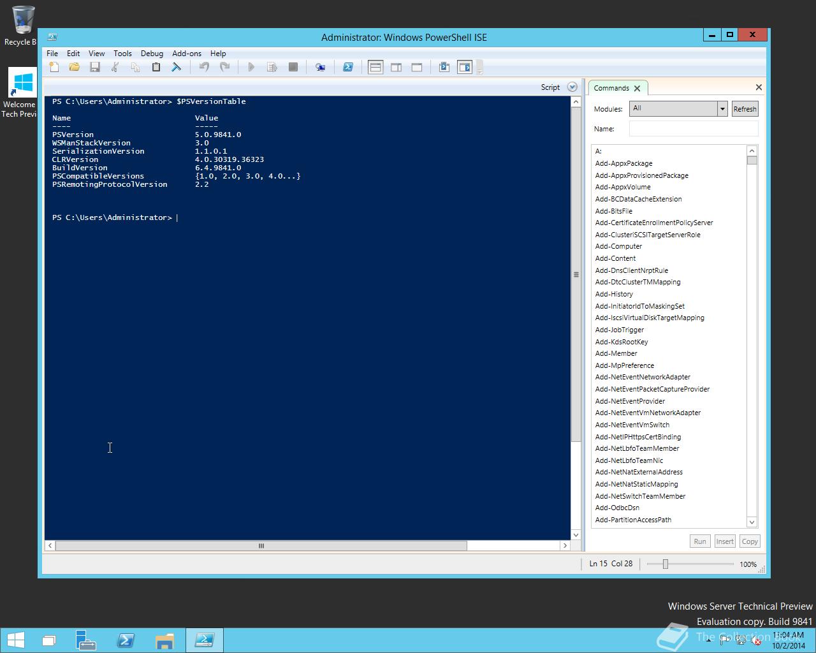Open the File menu
This screenshot has height=653, width=816.
52,54
